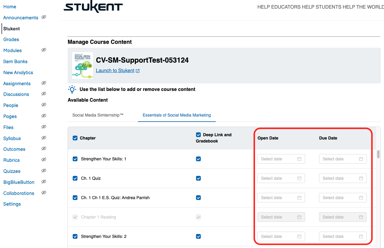Screen dimensions: 384x248
Task: Open New Analytics navigation item
Action: [x=18, y=72]
